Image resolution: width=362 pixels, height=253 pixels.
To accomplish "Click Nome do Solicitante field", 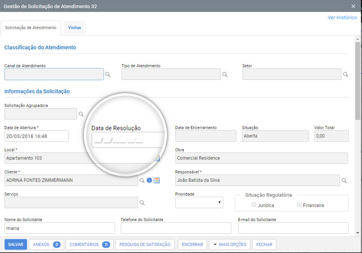I will [60, 228].
